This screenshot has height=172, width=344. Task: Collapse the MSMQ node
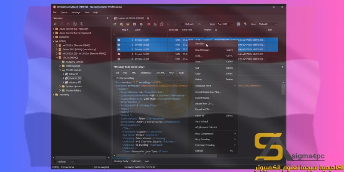pyautogui.click(x=53, y=41)
